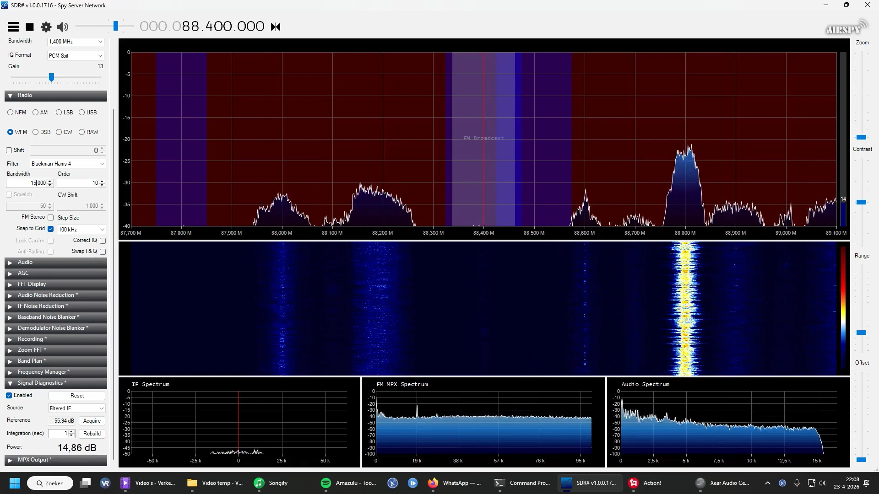Click the Zoom slider handle
Screen dimensions: 879x494
pyautogui.click(x=861, y=137)
